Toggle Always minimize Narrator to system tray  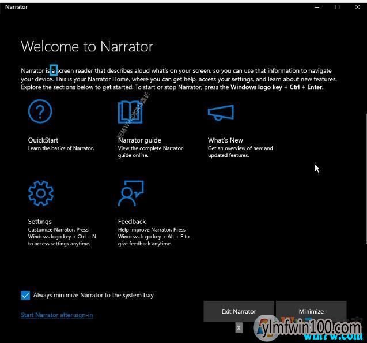(x=25, y=295)
